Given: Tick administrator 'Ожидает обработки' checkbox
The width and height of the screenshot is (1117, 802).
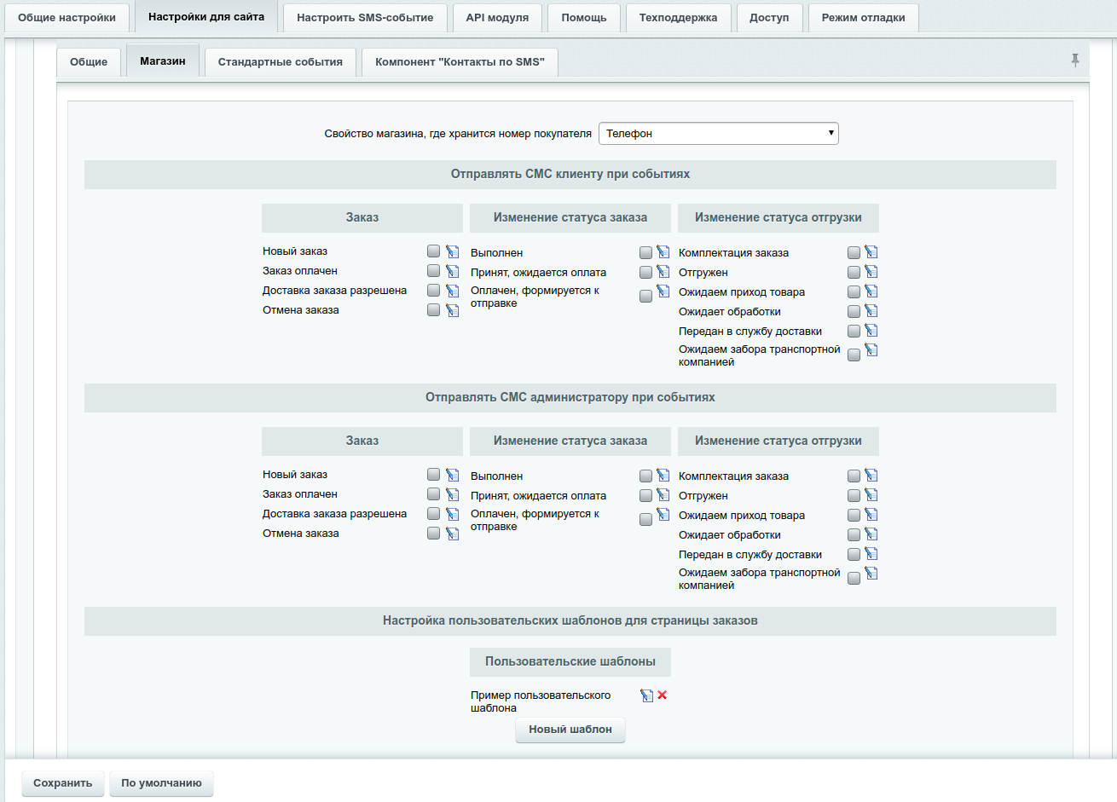Looking at the screenshot, I should (854, 535).
